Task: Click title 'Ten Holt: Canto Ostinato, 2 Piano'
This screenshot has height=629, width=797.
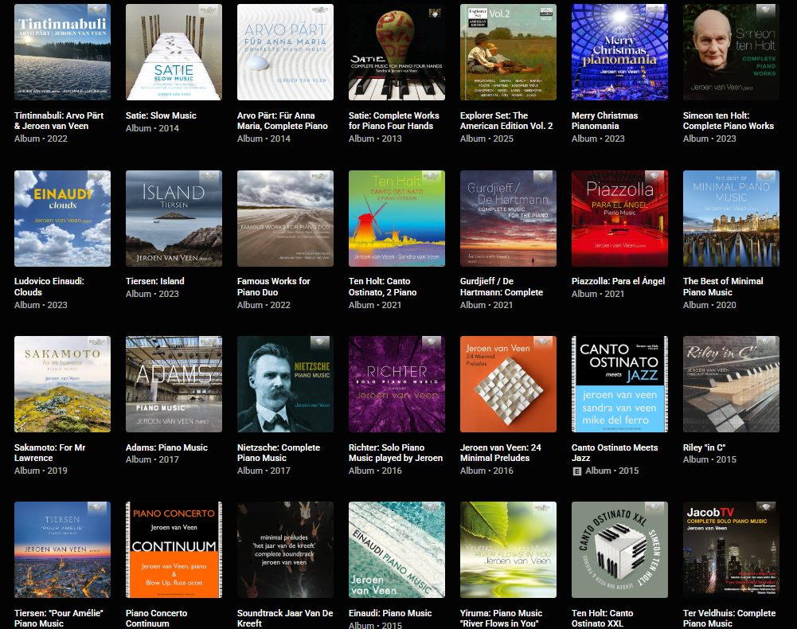Action: point(383,287)
